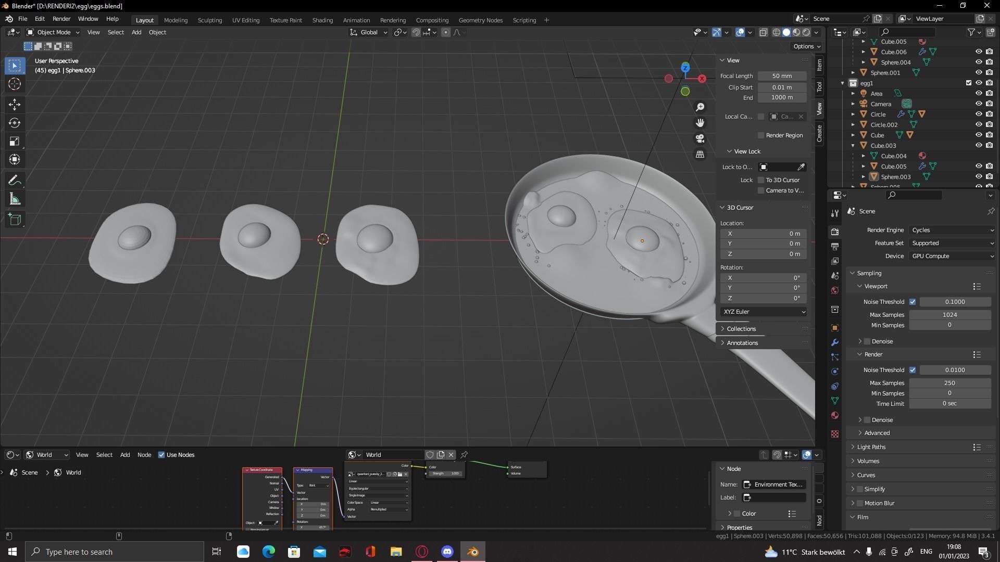Toggle Render Noise Threshold checkbox
This screenshot has width=1000, height=562.
coord(913,370)
